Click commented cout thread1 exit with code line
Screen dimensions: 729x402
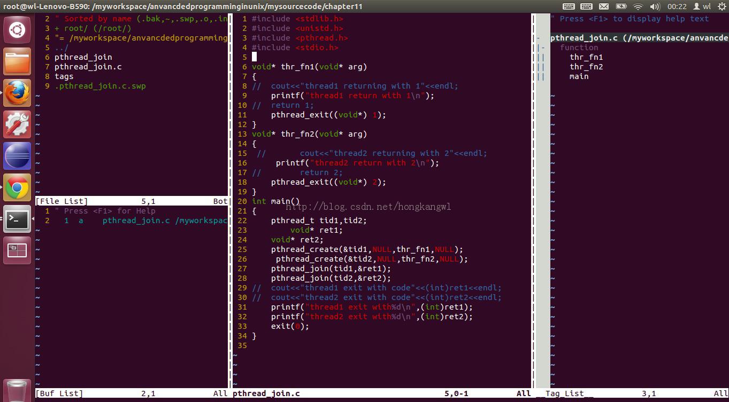point(377,288)
